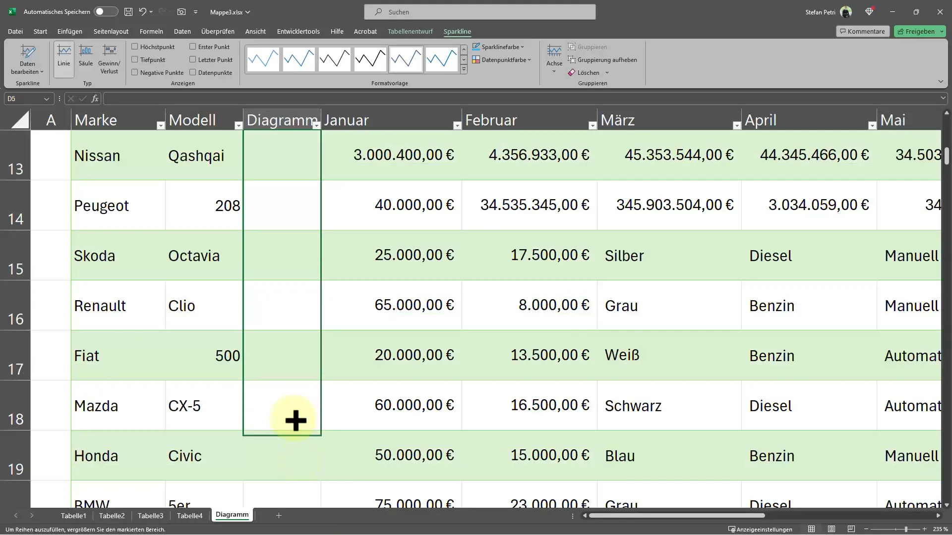This screenshot has height=535, width=952.
Task: Open the Februar column filter dropdown
Action: point(592,126)
